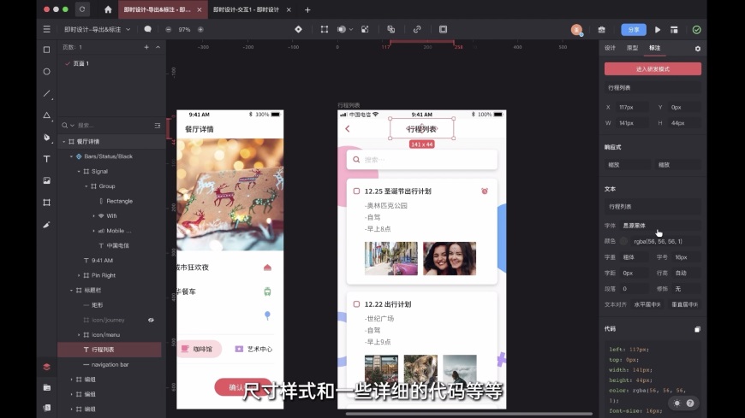Click the mask icon in top toolbar

[x=365, y=29]
